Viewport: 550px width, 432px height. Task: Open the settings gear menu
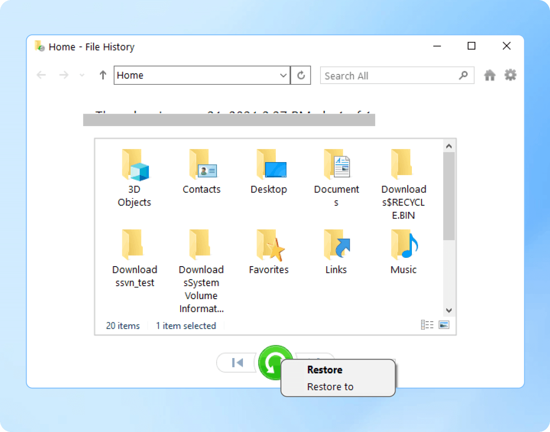pyautogui.click(x=510, y=75)
